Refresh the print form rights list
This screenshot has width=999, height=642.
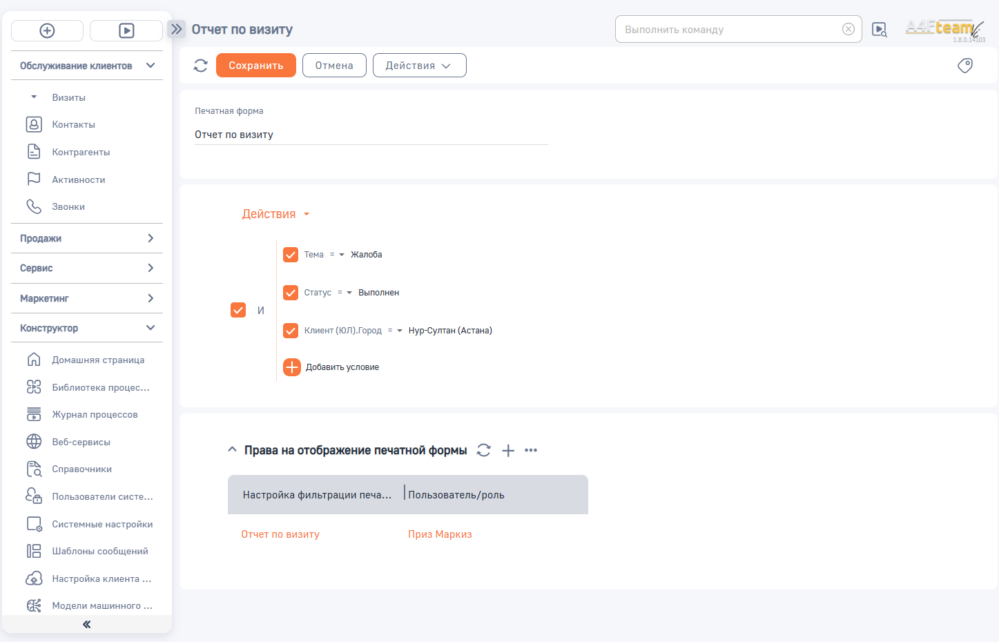click(484, 450)
